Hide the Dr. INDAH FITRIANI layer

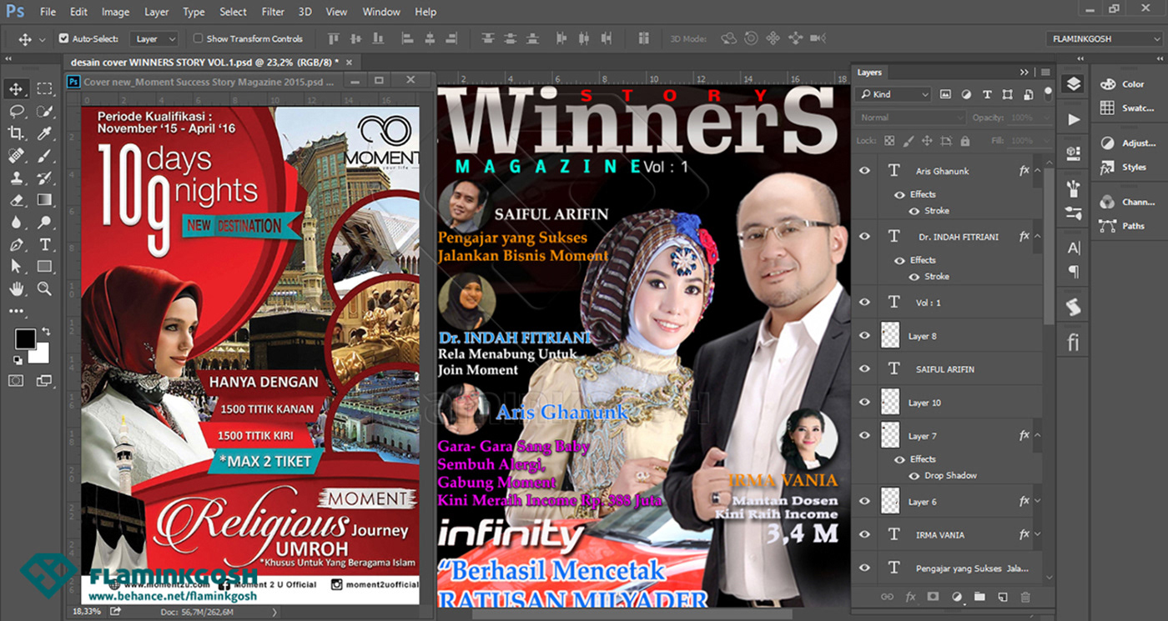pos(864,237)
